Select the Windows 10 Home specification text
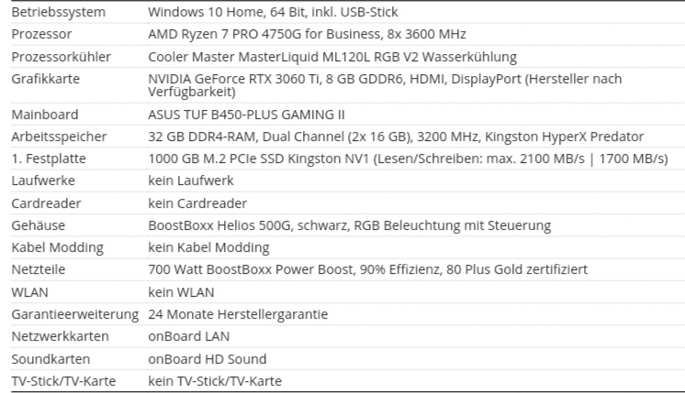Image resolution: width=685 pixels, height=393 pixels. [273, 13]
